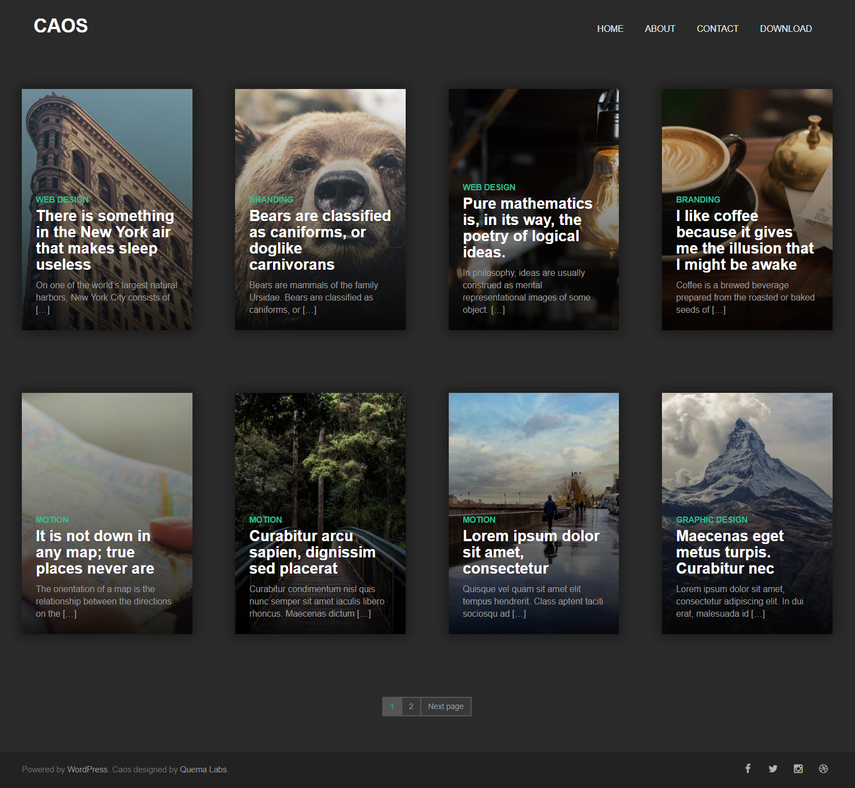Open the Twitter icon in footer
Image resolution: width=855 pixels, height=788 pixels.
773,768
